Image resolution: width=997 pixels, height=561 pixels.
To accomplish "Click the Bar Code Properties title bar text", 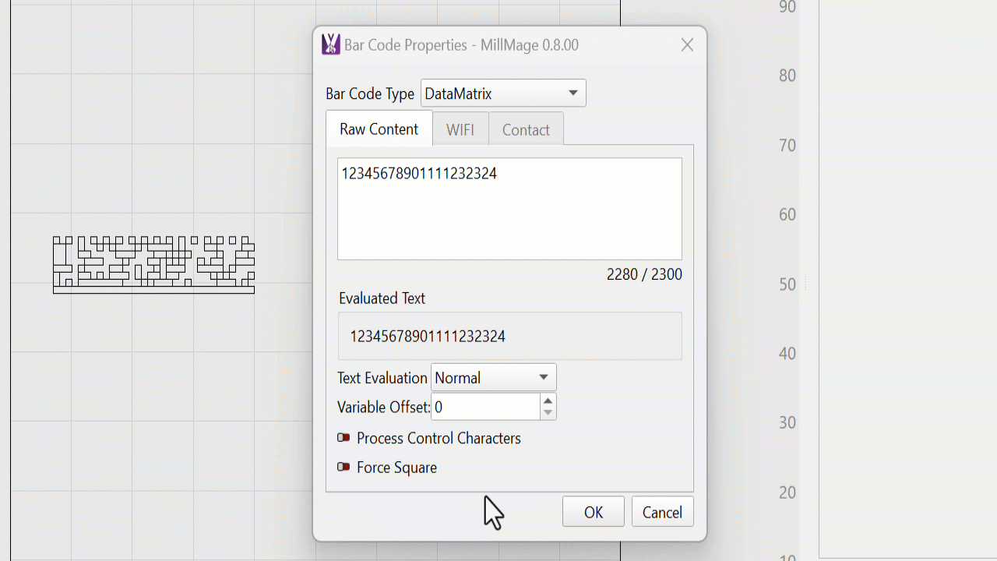I will click(x=461, y=45).
